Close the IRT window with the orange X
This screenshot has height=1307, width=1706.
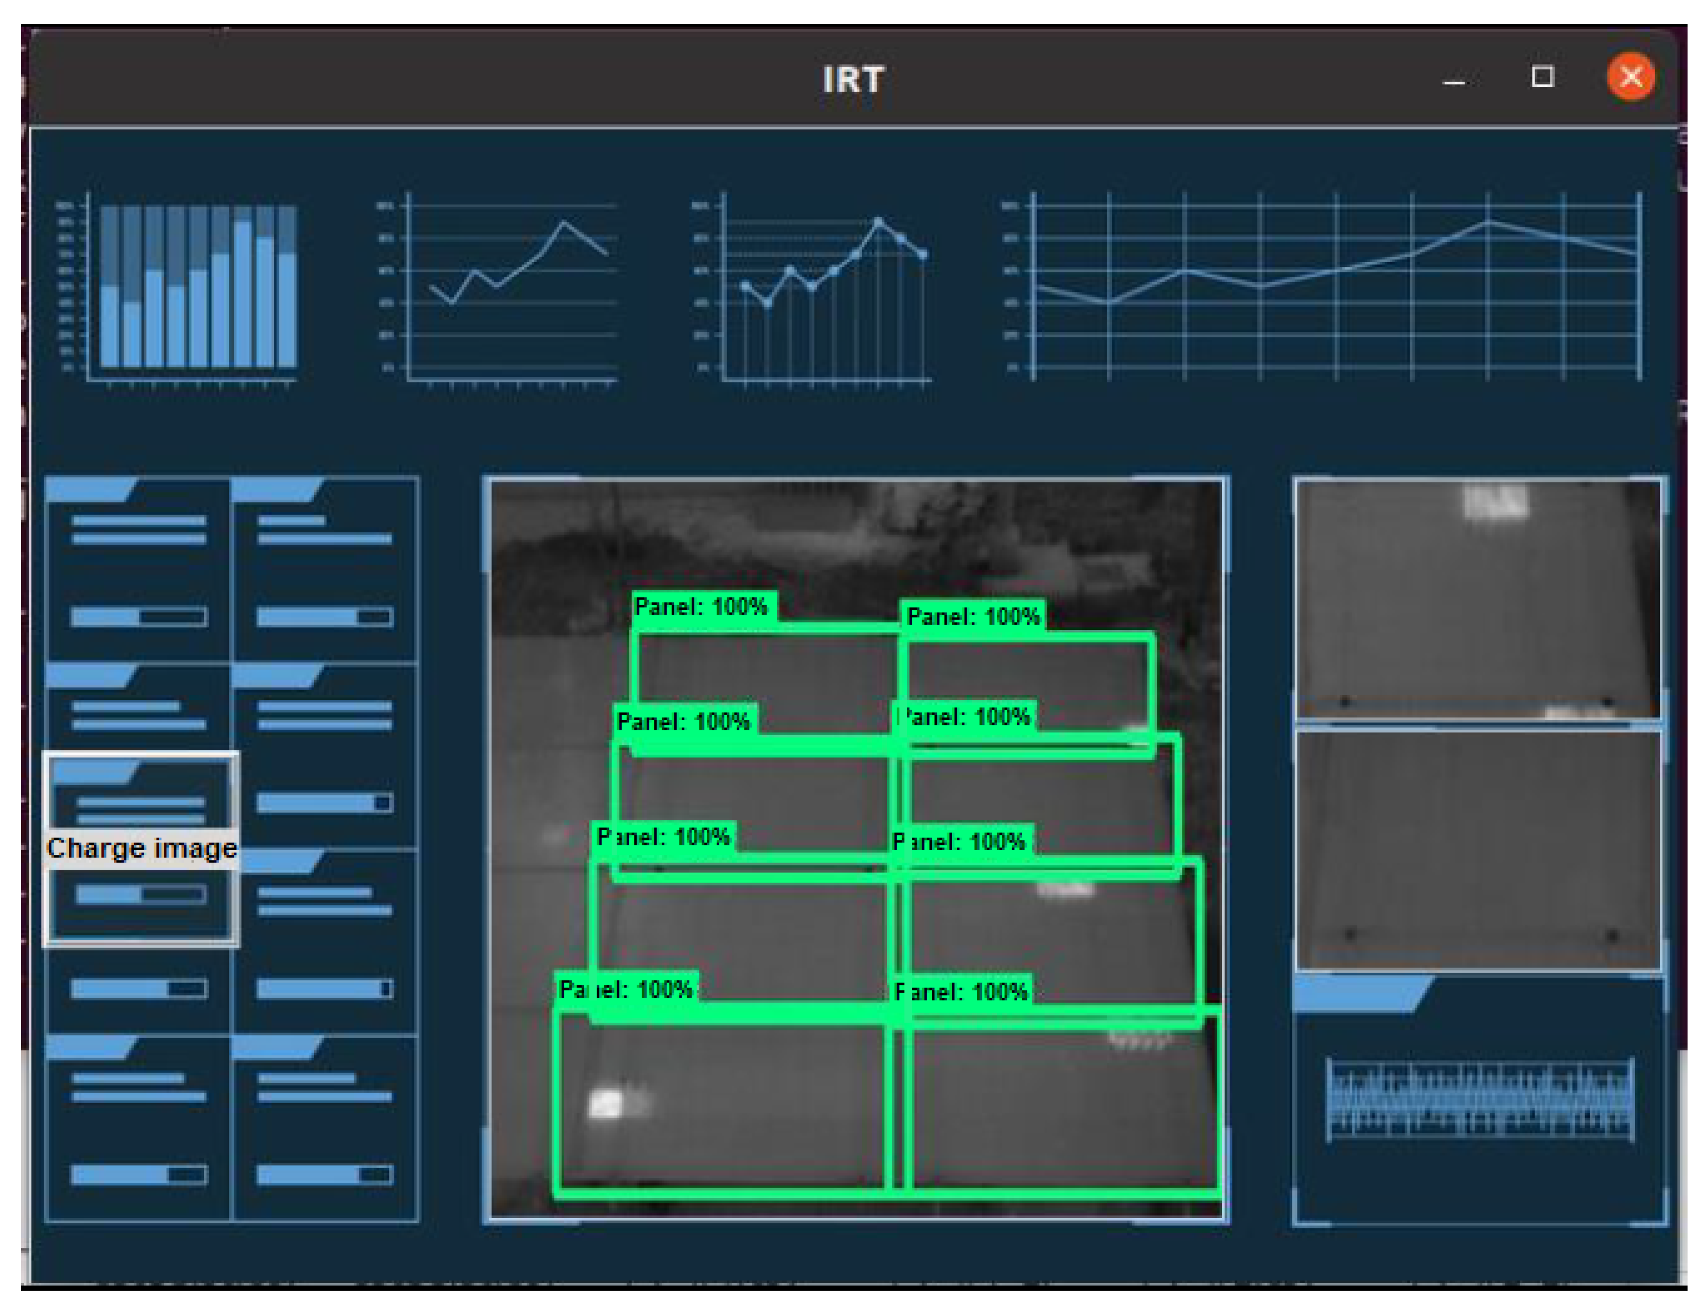[x=1631, y=77]
